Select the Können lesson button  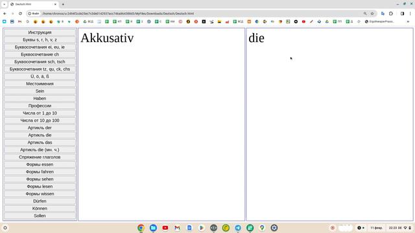(x=40, y=208)
